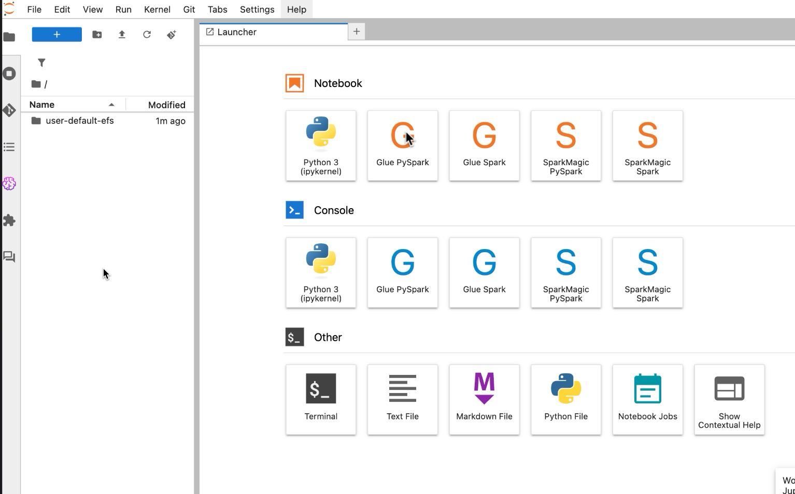Open the Git sidebar panel
795x494 pixels.
pyautogui.click(x=9, y=110)
